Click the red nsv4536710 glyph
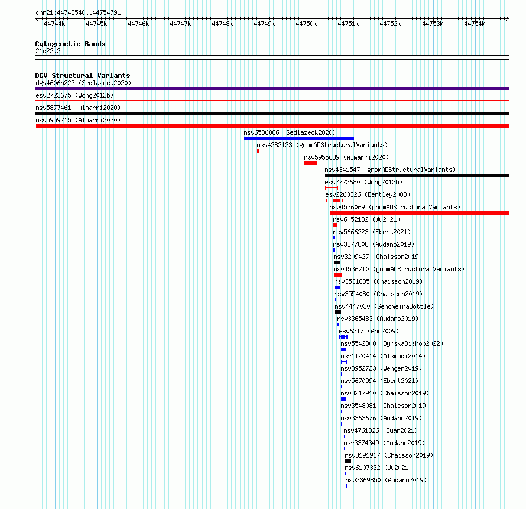This screenshot has height=509, width=526. 338,275
